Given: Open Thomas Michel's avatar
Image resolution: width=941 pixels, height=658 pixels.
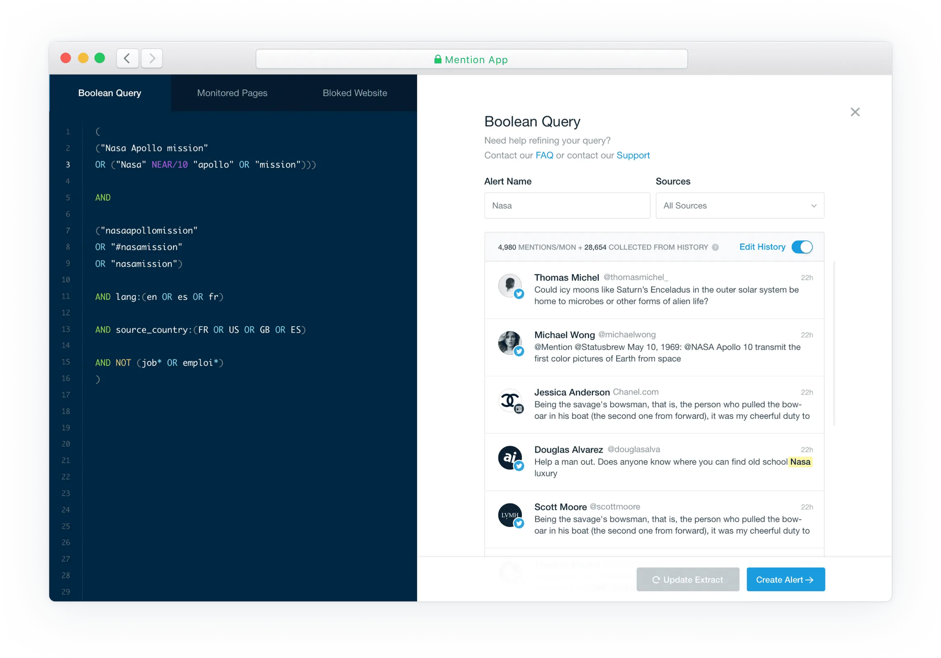Looking at the screenshot, I should (509, 285).
